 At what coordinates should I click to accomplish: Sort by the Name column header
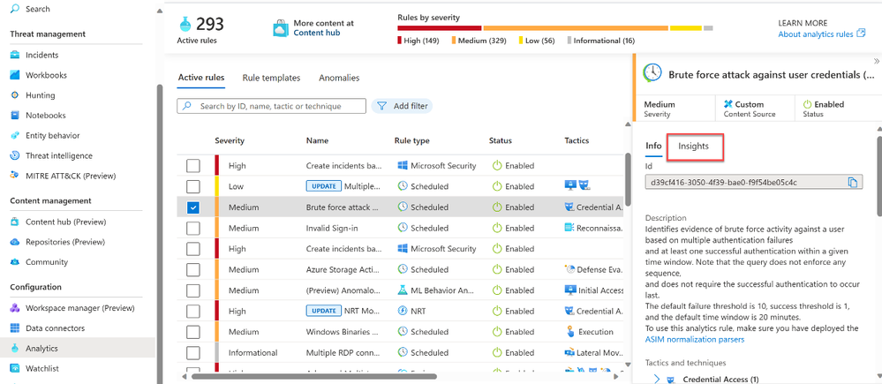317,140
